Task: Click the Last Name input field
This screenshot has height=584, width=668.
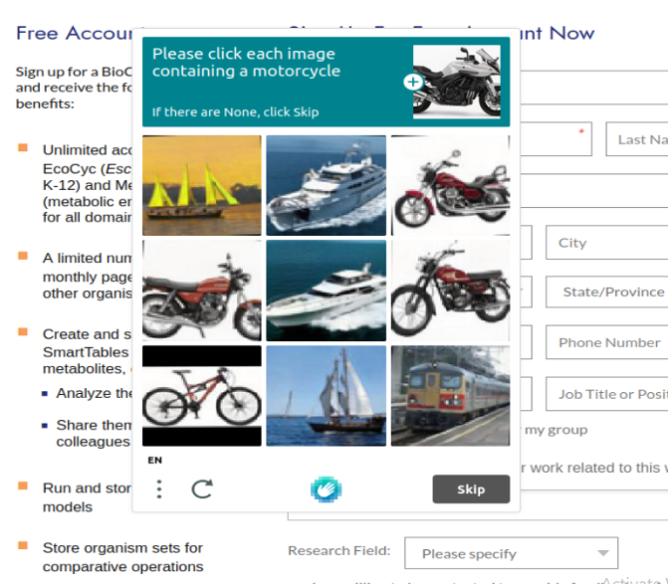Action: (637, 139)
